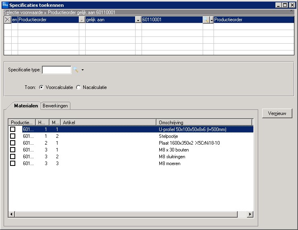298x230 pixels.
Task: Click the mkg application icon in title bar
Action: point(5,5)
